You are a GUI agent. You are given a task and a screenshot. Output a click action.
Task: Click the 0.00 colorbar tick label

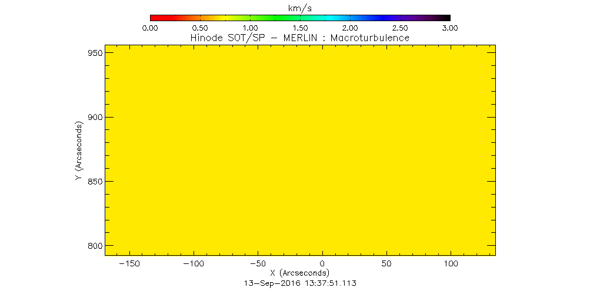click(x=150, y=28)
